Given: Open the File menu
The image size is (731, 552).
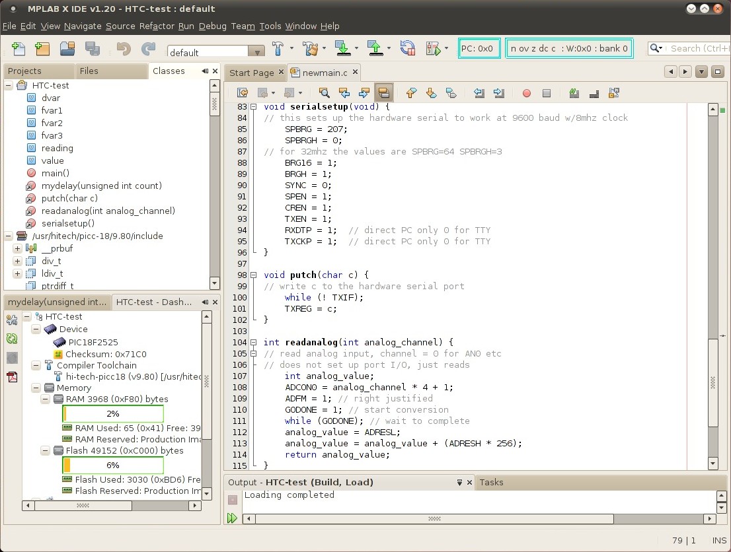Looking at the screenshot, I should pos(9,26).
